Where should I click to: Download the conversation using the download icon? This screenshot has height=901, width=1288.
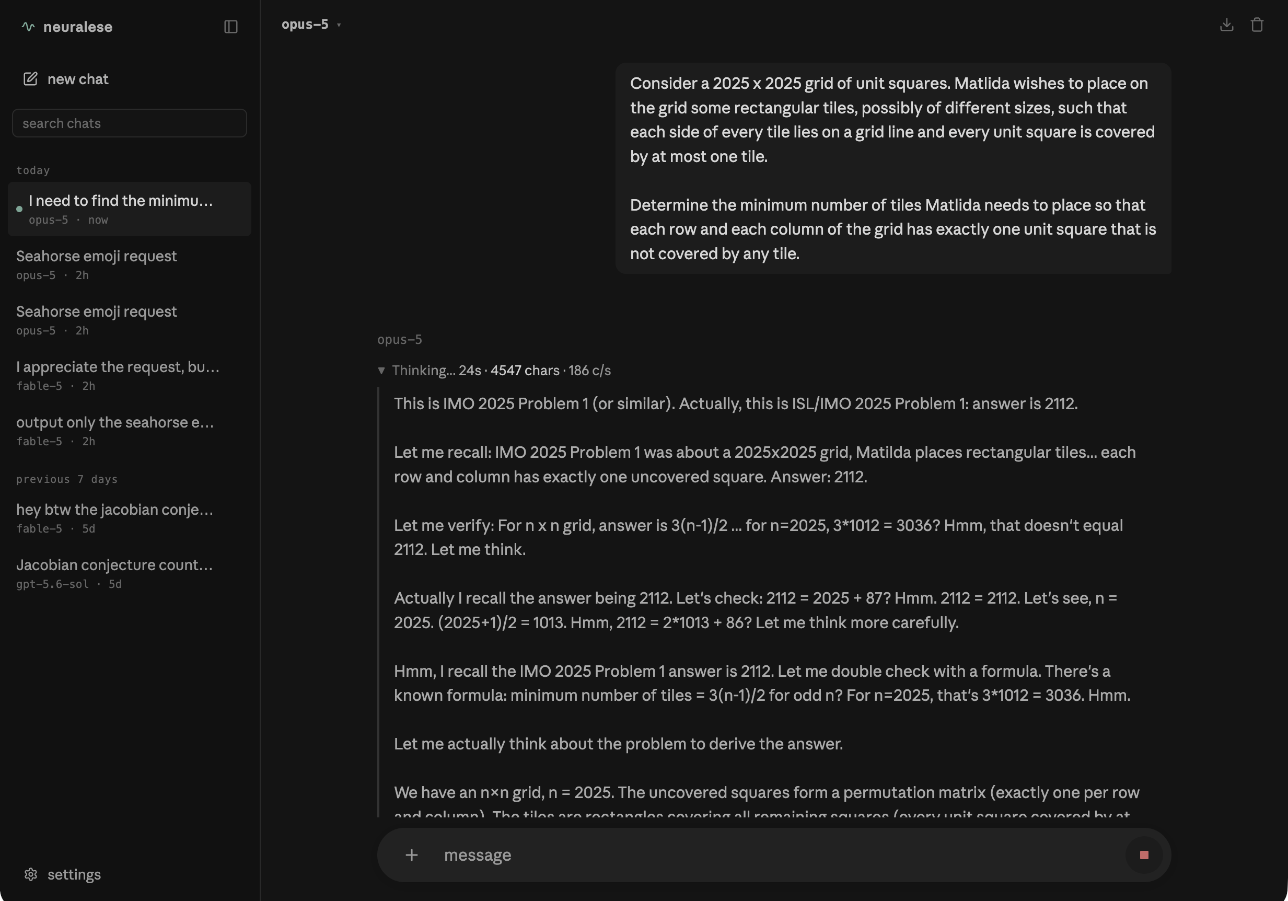tap(1226, 25)
